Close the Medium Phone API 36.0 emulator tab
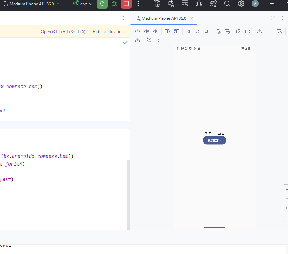 [192, 18]
